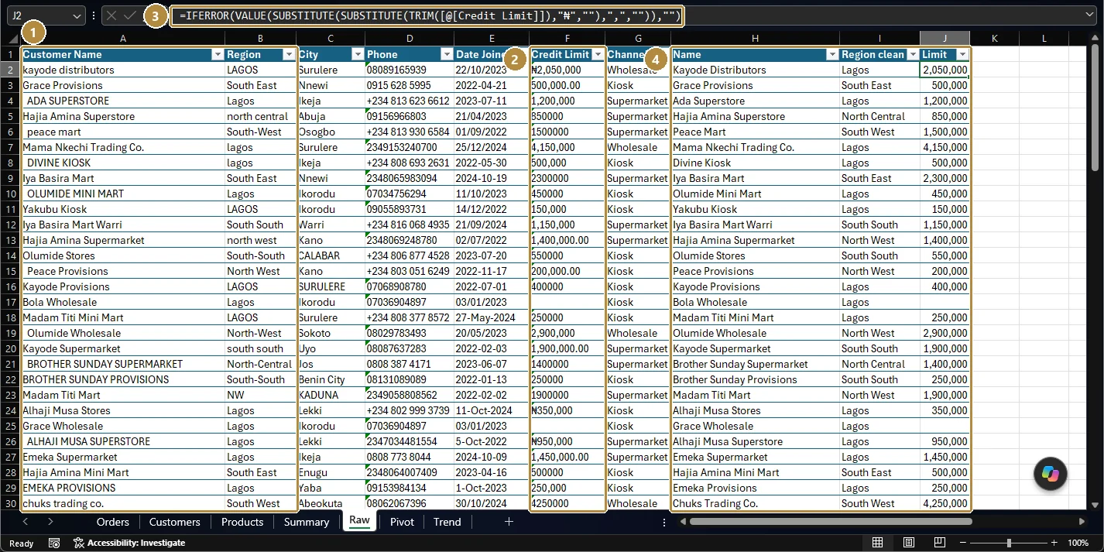Switch to the Orders sheet tab
1104x552 pixels.
[x=113, y=522]
